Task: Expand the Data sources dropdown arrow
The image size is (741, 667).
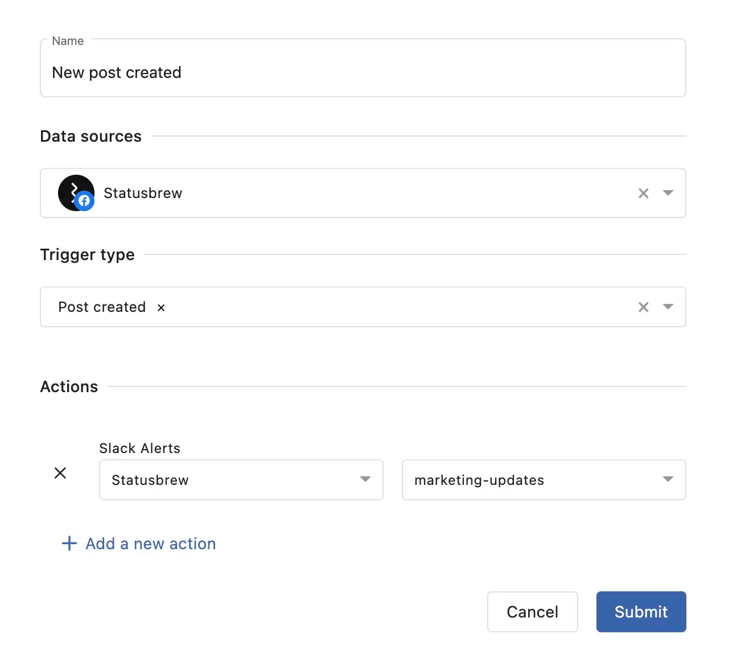Action: [668, 193]
